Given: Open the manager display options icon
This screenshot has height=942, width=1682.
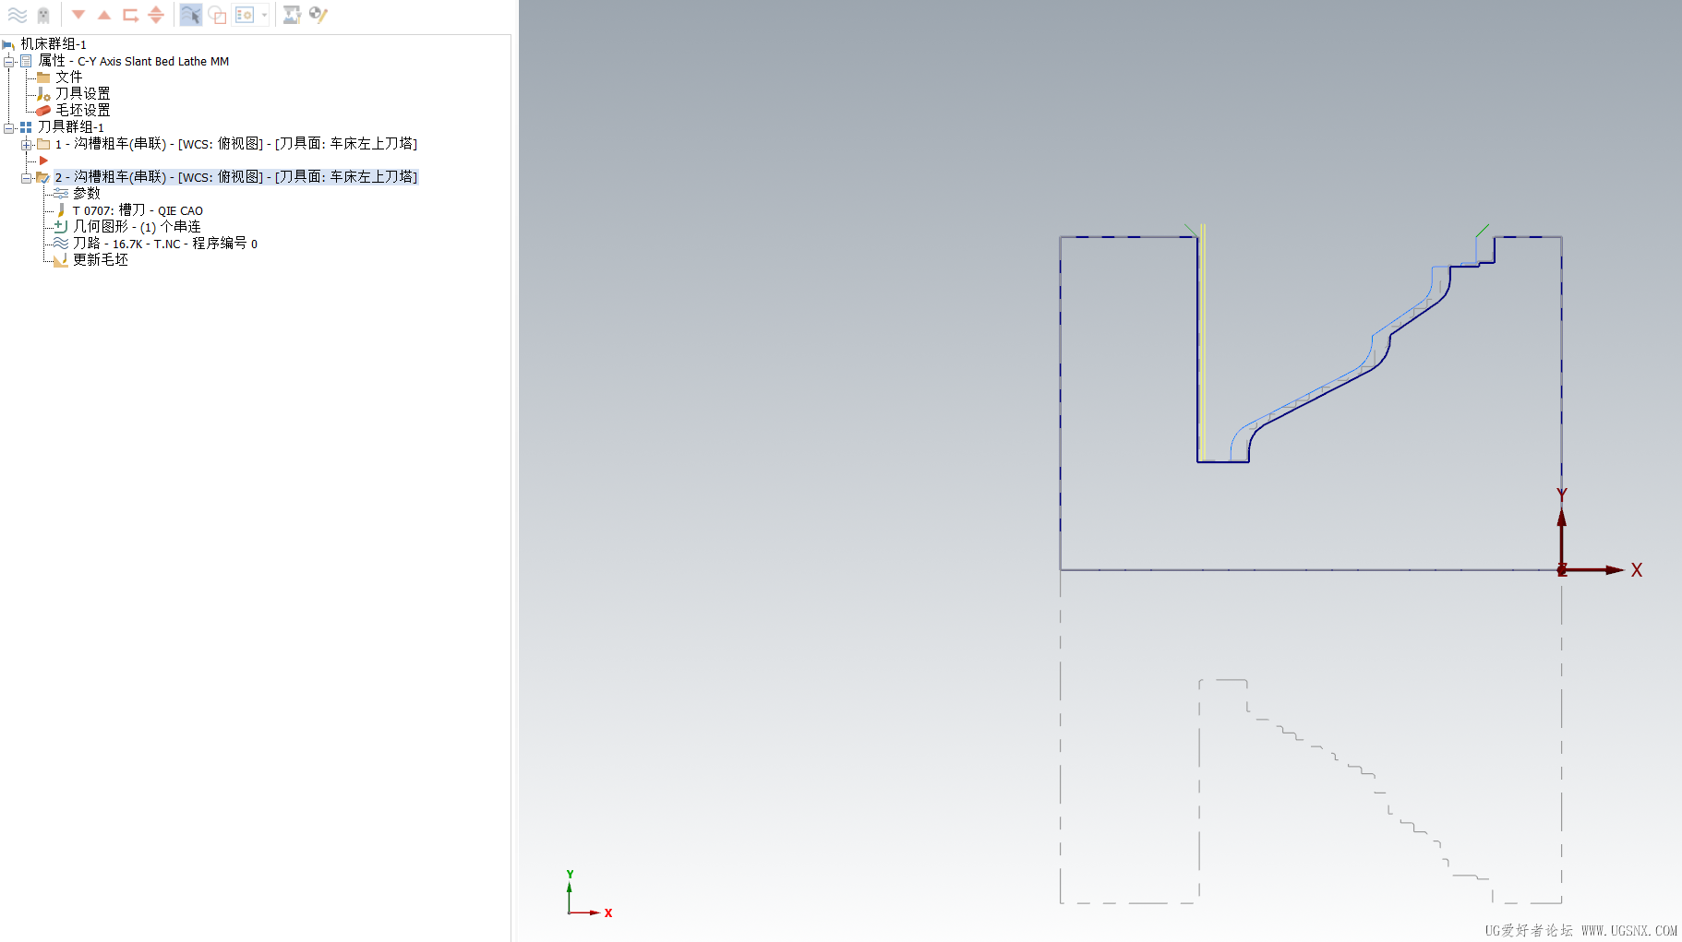Looking at the screenshot, I should [x=245, y=15].
